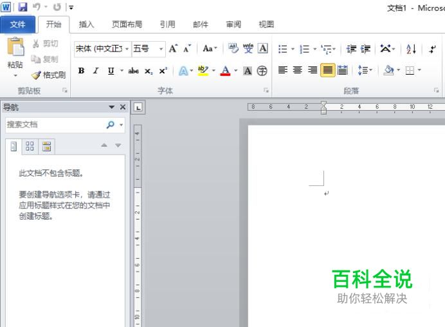The image size is (445, 327).
Task: Click the Borders icon
Action: 410,70
